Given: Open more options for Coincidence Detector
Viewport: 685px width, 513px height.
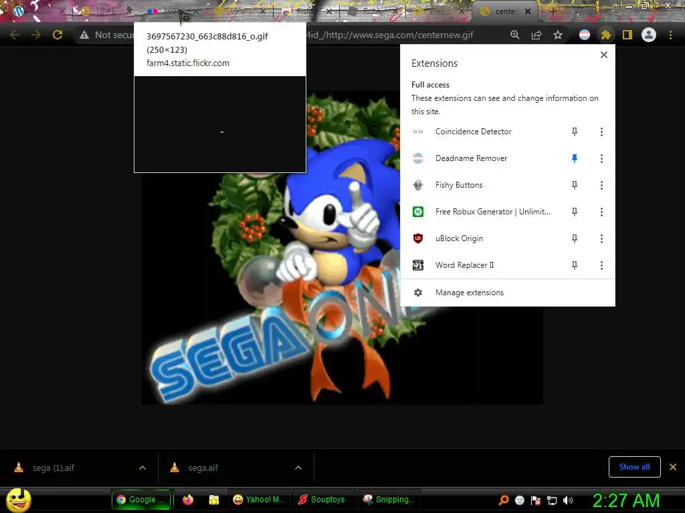Looking at the screenshot, I should pos(601,132).
